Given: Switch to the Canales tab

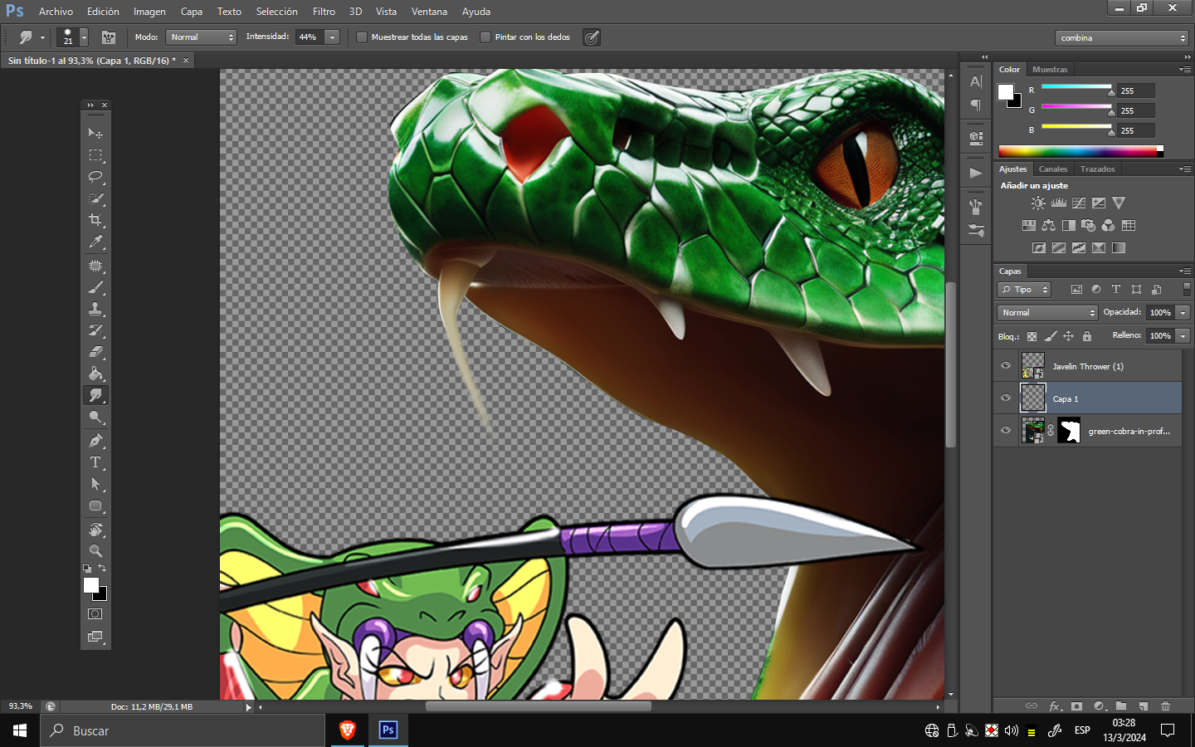Looking at the screenshot, I should tap(1053, 169).
